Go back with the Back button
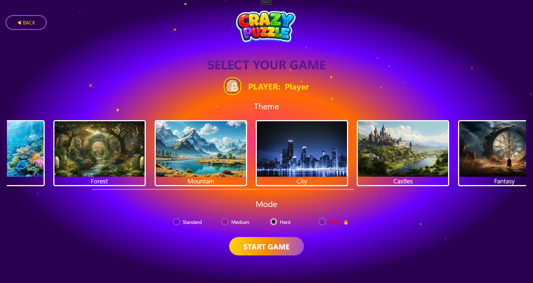 26,23
